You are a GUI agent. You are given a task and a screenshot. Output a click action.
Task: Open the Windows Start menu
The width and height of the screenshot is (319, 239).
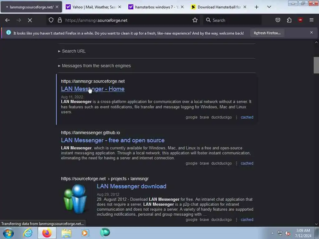pos(8,233)
